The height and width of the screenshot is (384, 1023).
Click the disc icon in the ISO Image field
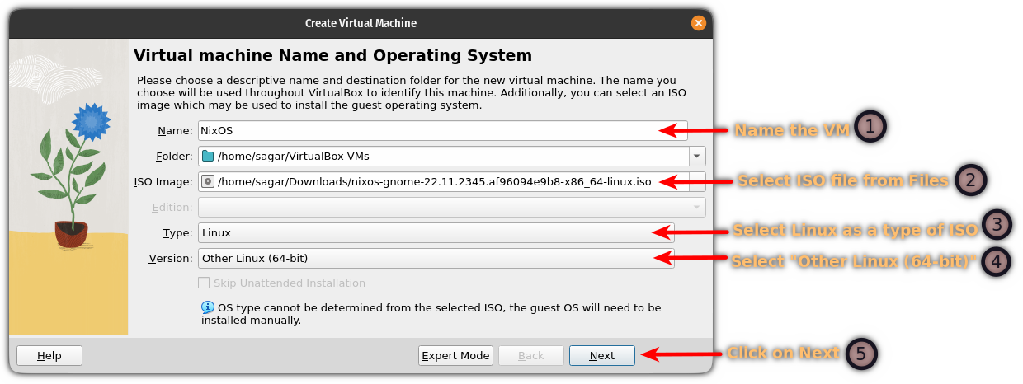pyautogui.click(x=208, y=181)
